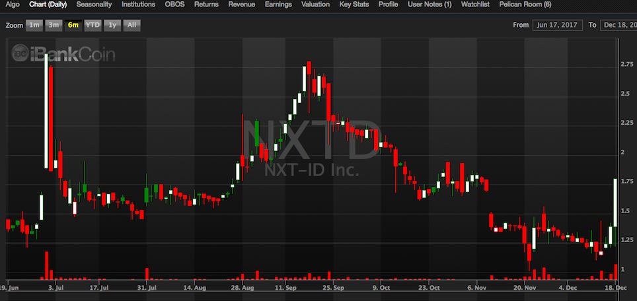The image size is (637, 301).
Task: Edit the To date field Dec 18
Action: (x=618, y=25)
